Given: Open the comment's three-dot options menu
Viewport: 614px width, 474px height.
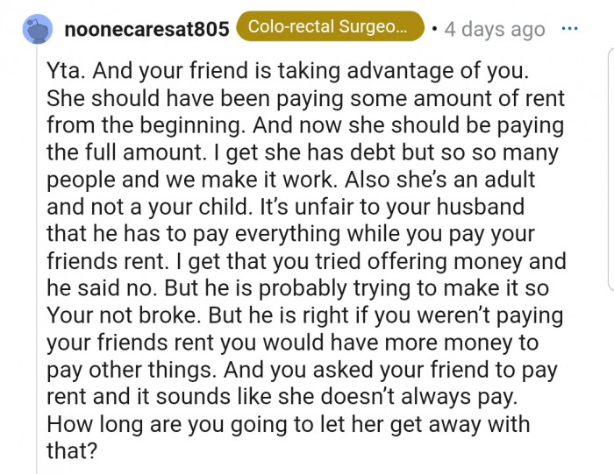Looking at the screenshot, I should 570,28.
